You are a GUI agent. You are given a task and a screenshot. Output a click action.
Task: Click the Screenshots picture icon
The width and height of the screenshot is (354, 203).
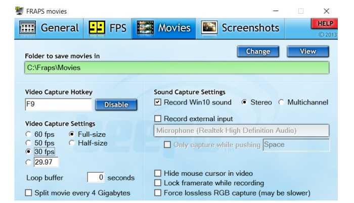point(209,28)
